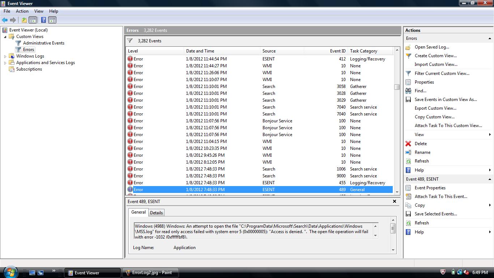This screenshot has width=494, height=278.
Task: Click the 6:49 PM taskbar clock
Action: pyautogui.click(x=480, y=273)
